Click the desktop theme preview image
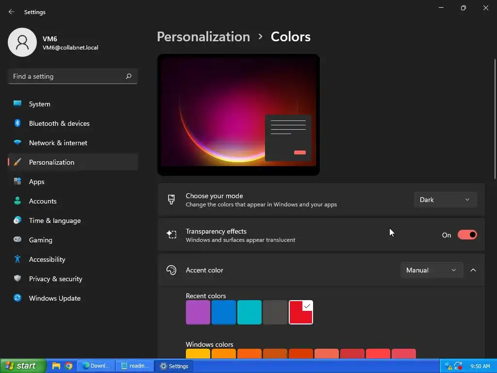 tap(238, 115)
